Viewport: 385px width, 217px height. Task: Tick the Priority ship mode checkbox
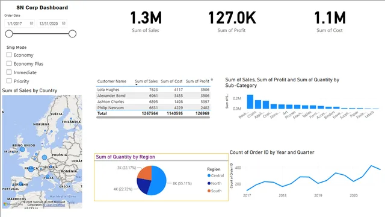coord(9,81)
